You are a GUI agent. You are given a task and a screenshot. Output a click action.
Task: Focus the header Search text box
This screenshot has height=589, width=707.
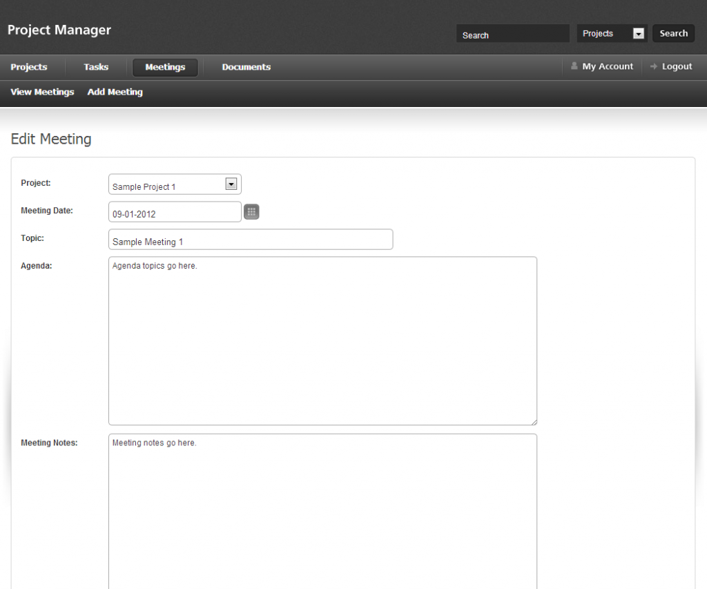click(x=512, y=34)
